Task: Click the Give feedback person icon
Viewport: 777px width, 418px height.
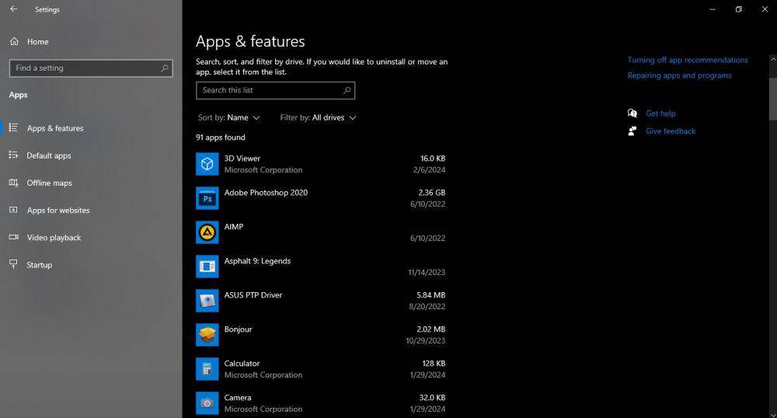Action: (x=632, y=131)
